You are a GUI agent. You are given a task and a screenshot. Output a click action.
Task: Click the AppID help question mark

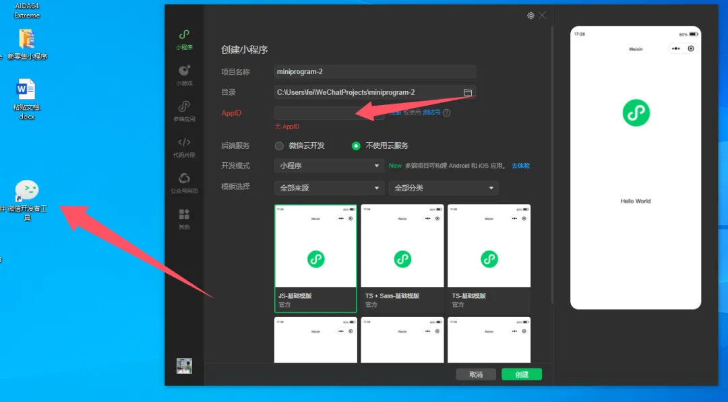point(447,112)
